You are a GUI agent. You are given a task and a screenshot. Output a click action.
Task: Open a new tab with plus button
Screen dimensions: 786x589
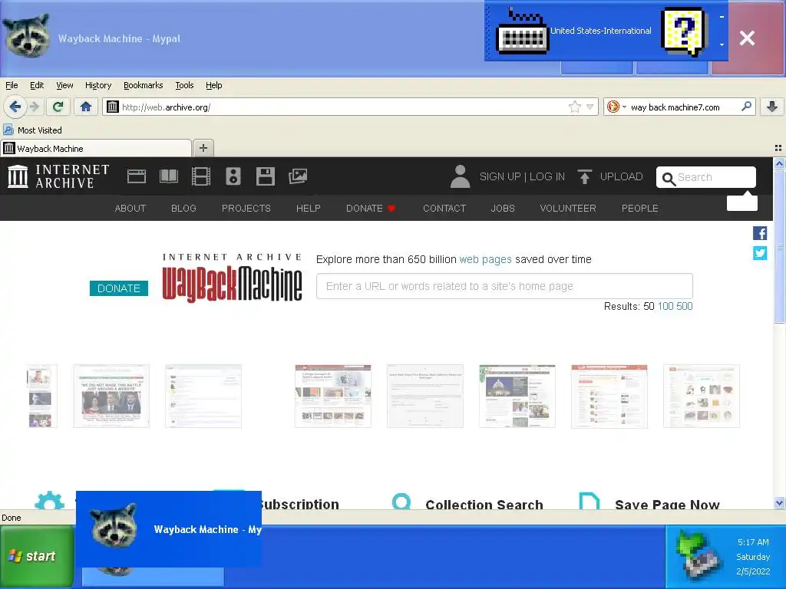[x=203, y=148]
